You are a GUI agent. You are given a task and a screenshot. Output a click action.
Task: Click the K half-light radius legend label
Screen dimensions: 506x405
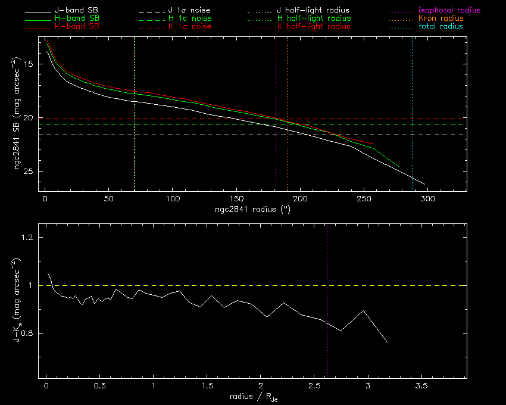(314, 27)
